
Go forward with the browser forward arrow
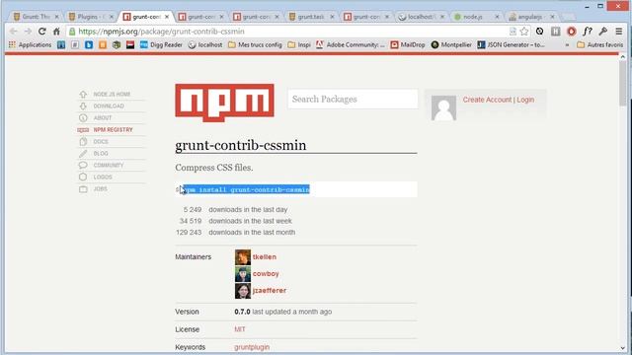(28, 32)
